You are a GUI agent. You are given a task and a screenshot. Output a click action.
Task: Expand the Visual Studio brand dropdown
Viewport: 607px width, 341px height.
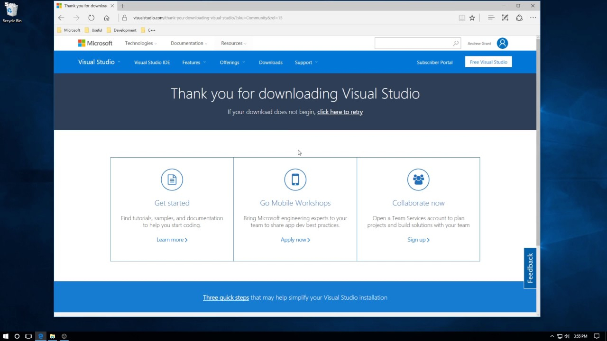(99, 62)
